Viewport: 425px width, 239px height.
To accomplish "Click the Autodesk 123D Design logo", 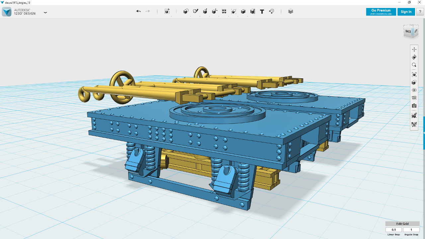I will pyautogui.click(x=7, y=12).
